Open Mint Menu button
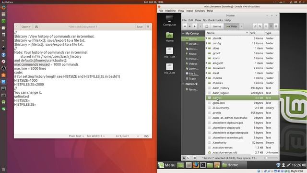Screen dimensions: 307x173 167,165
